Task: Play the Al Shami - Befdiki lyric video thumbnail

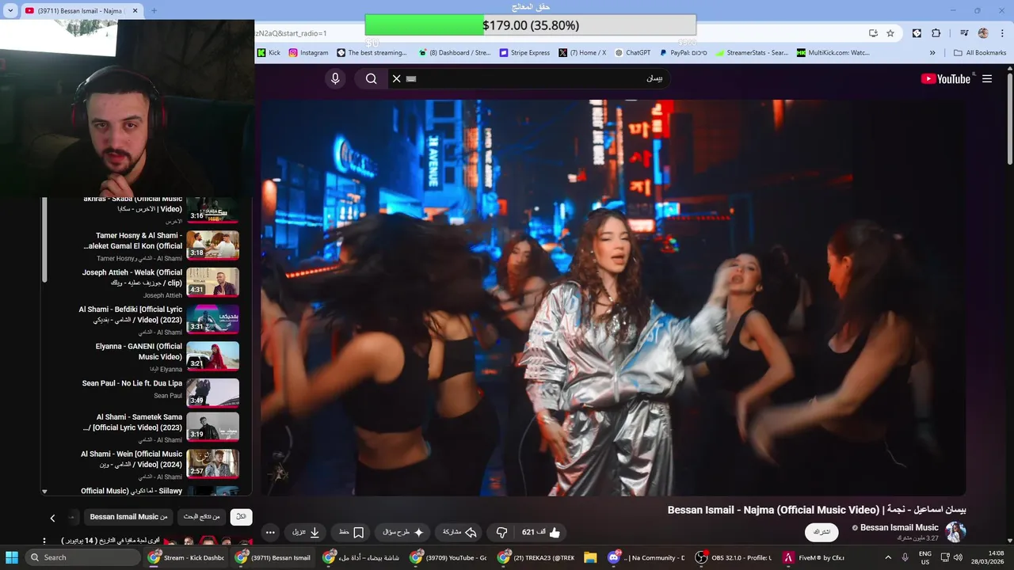Action: point(212,319)
